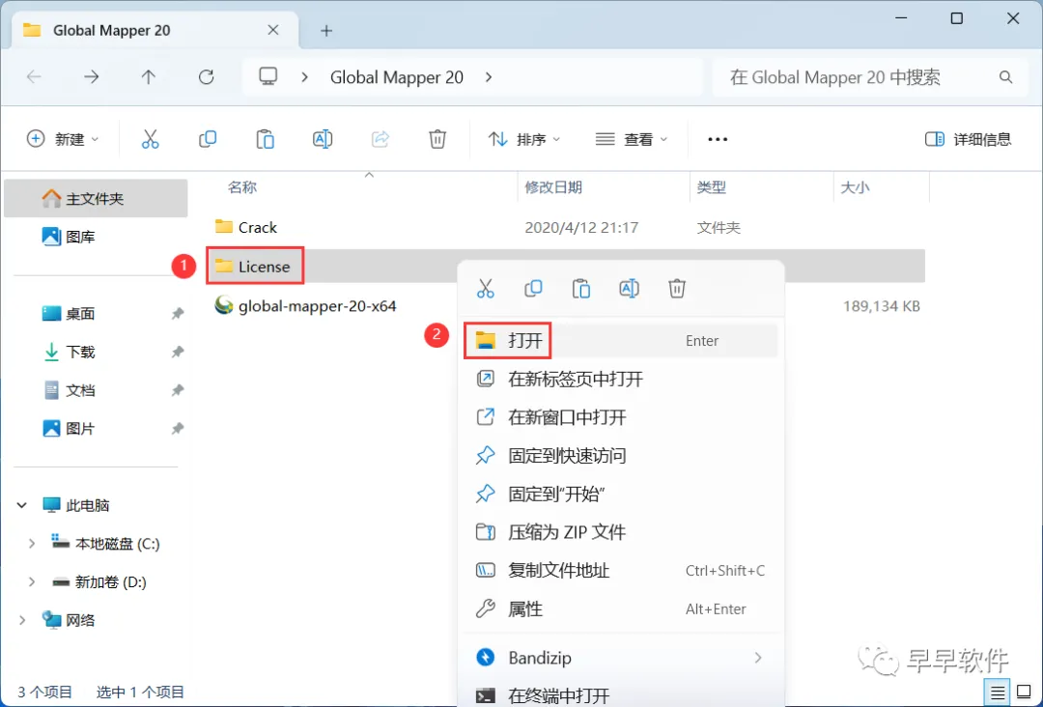
Task: Click the Rename icon in the toolbar
Action: point(323,139)
